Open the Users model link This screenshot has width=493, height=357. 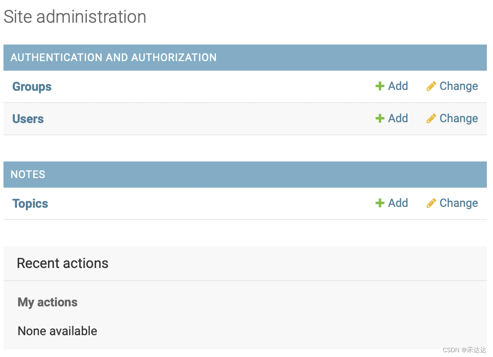[28, 119]
